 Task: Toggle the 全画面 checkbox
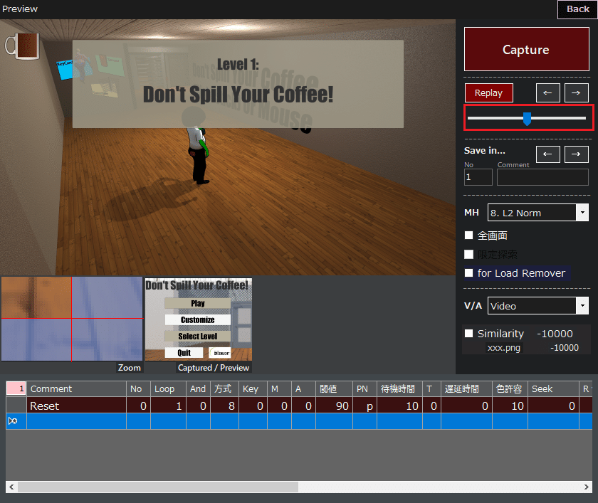(x=468, y=235)
